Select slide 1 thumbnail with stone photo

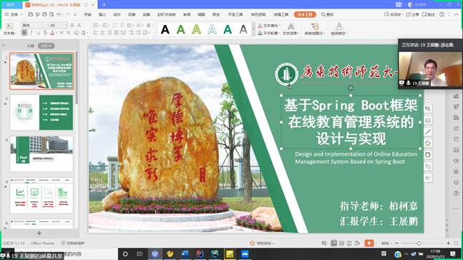click(42, 71)
